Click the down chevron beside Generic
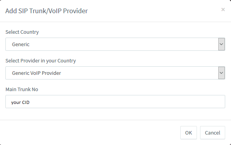The height and width of the screenshot is (145, 231). tap(221, 44)
